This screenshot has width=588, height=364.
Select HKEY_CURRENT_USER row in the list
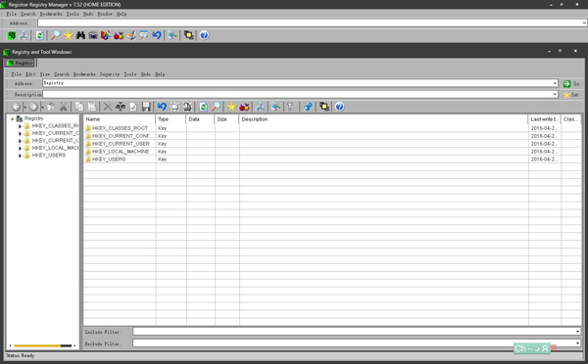[332, 144]
